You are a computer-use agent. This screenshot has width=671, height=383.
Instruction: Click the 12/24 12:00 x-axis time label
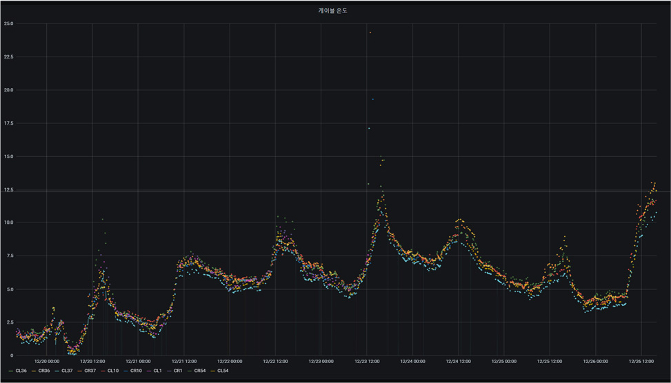pos(458,360)
